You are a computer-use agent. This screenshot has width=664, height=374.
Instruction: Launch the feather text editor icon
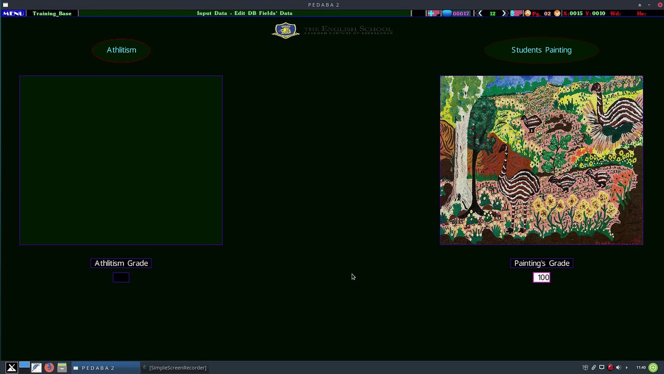[36, 368]
